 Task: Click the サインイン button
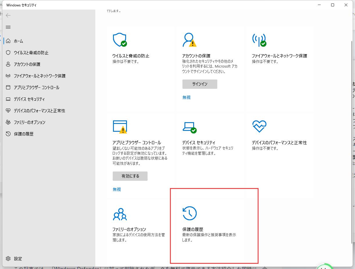[200, 84]
